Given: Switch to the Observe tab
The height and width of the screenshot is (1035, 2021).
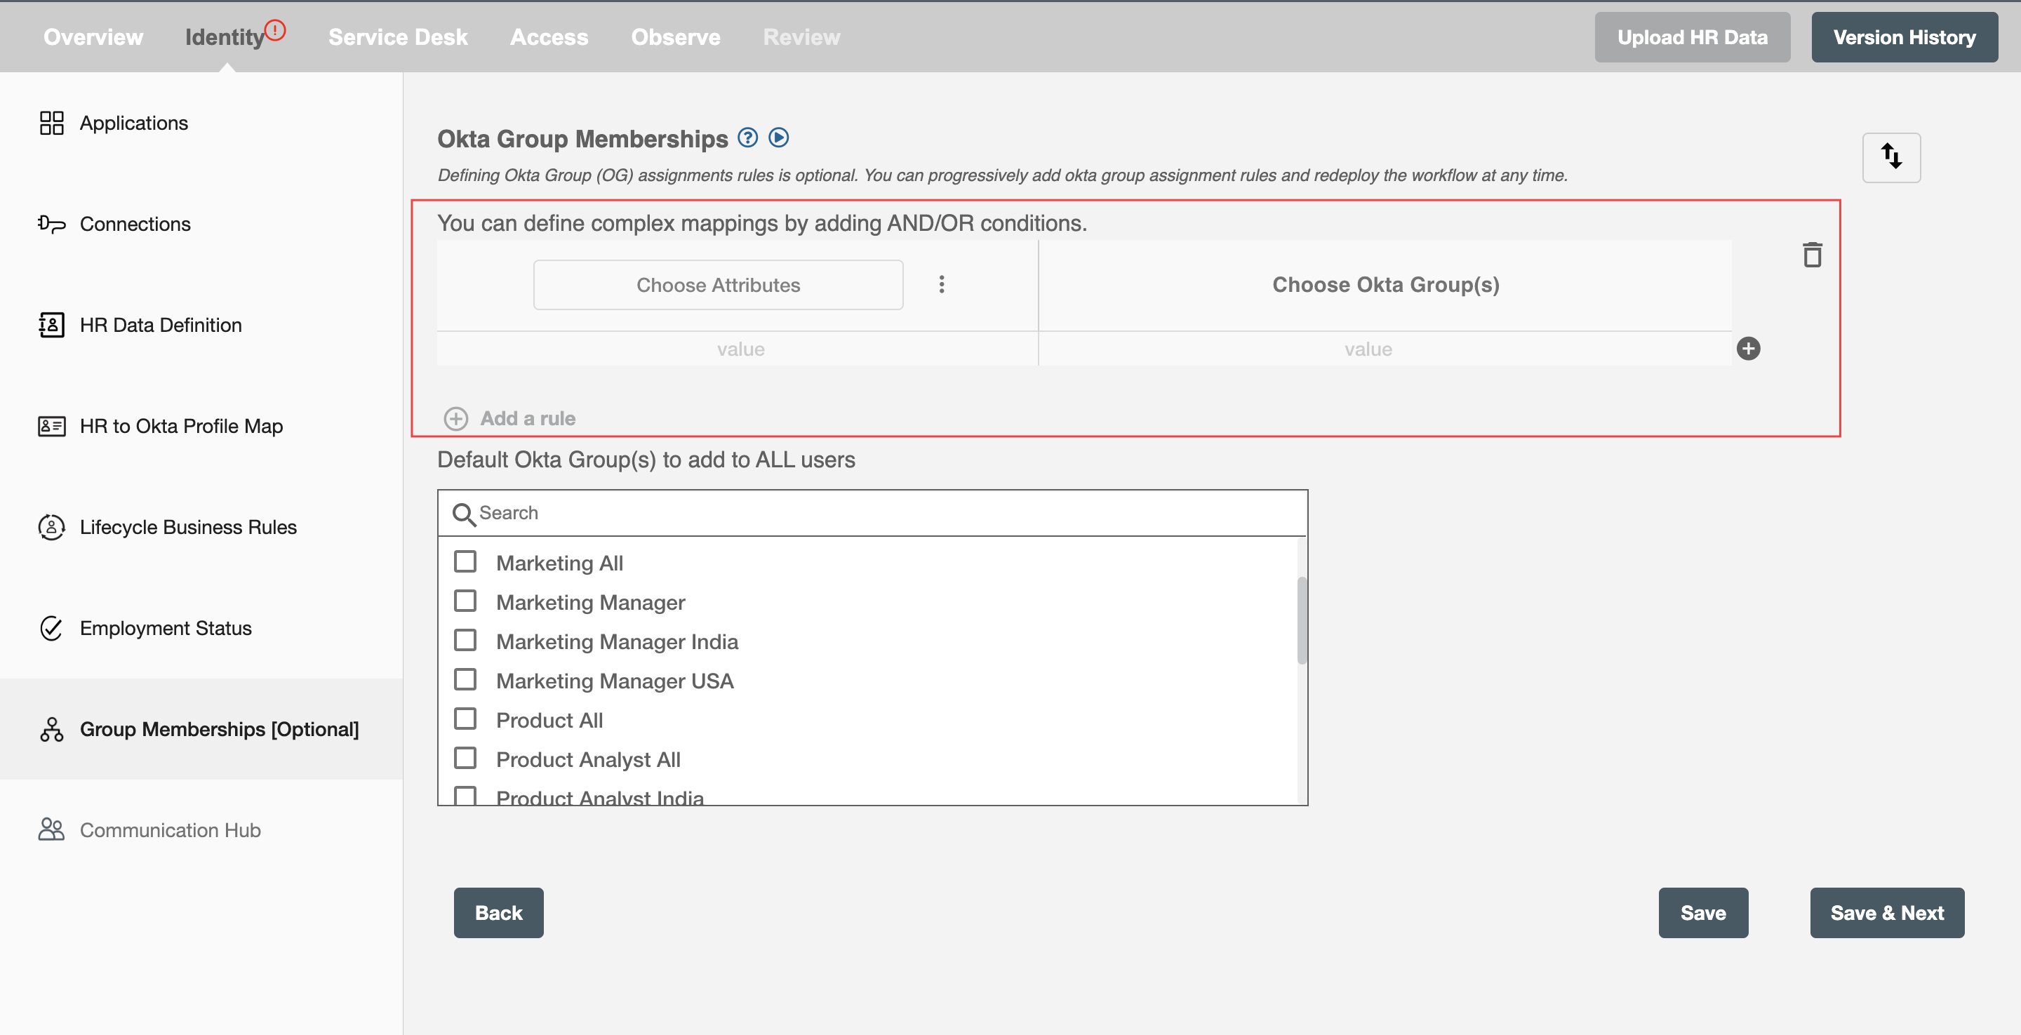Looking at the screenshot, I should coord(676,37).
